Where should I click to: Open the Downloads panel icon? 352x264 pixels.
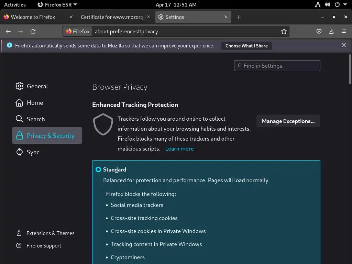tap(331, 31)
